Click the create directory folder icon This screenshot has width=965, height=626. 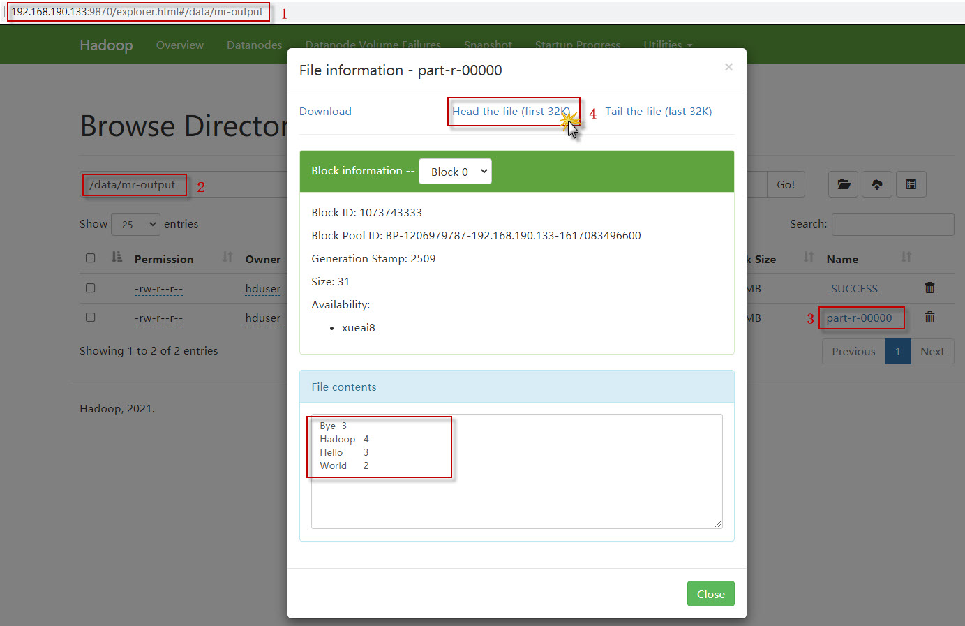coord(843,184)
